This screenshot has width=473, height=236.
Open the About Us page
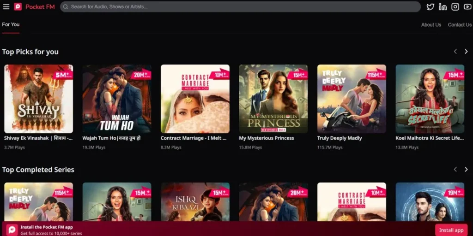tap(431, 25)
